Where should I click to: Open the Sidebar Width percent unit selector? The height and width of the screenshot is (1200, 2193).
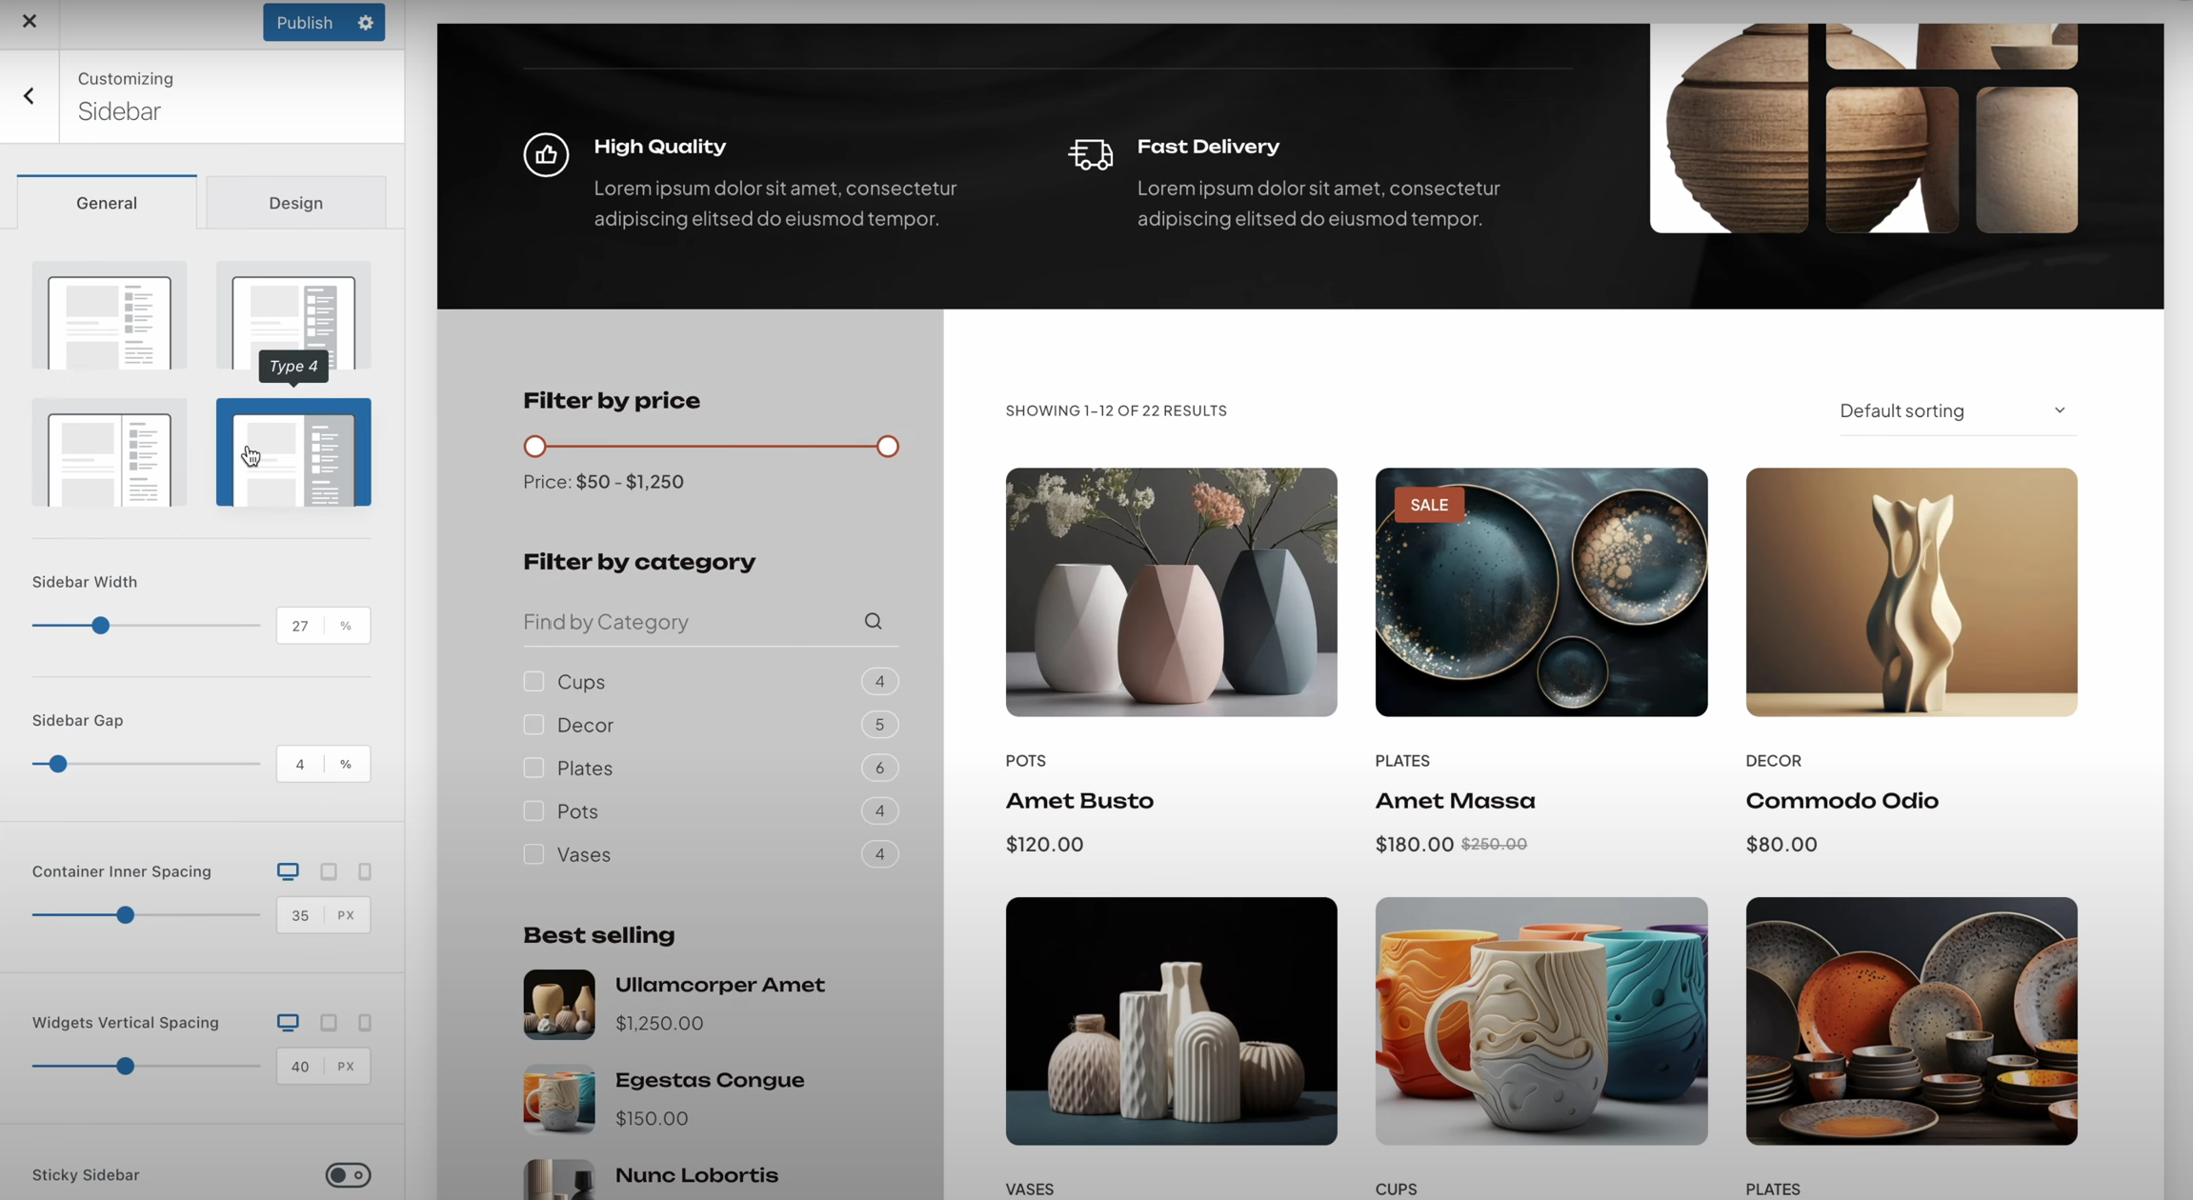coord(346,626)
